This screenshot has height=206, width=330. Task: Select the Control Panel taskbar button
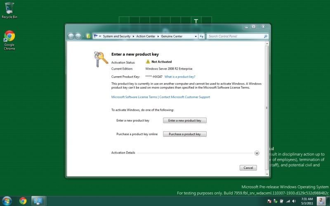[x=38, y=201]
